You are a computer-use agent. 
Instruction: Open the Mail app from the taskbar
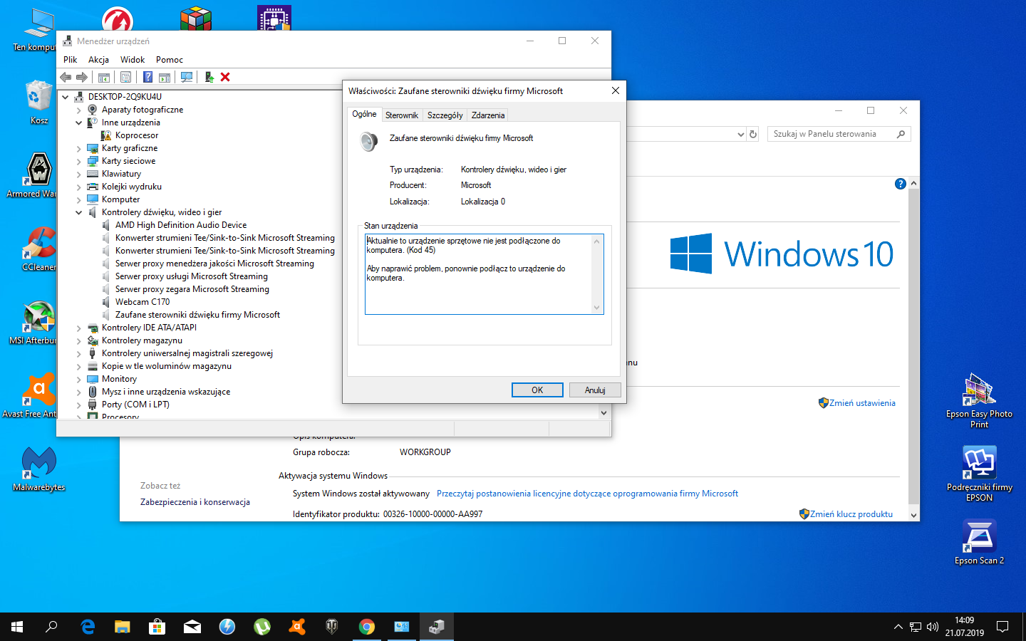(192, 627)
